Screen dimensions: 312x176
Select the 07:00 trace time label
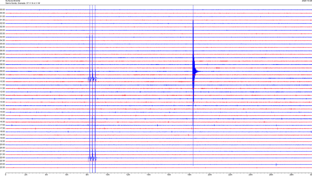pos(3,57)
